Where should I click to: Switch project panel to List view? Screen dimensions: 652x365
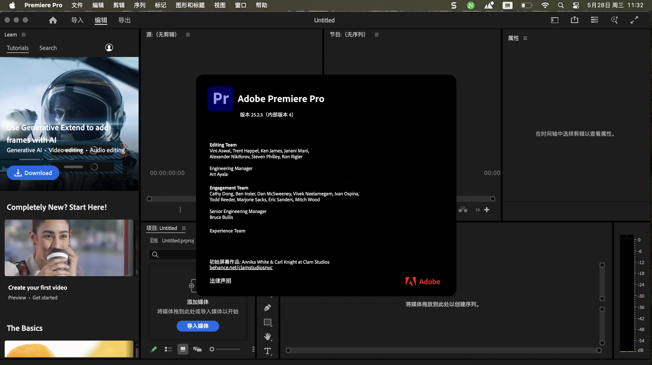(x=168, y=349)
